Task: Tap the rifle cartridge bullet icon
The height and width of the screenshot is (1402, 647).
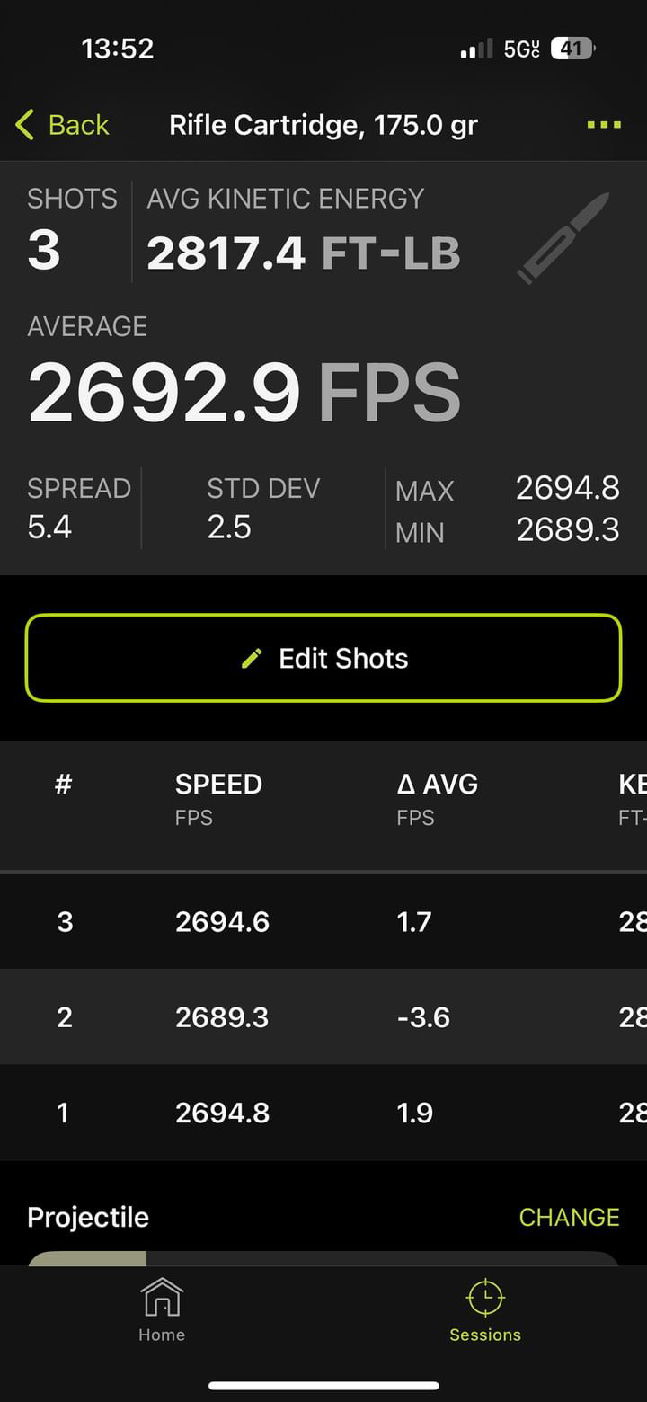Action: (563, 238)
